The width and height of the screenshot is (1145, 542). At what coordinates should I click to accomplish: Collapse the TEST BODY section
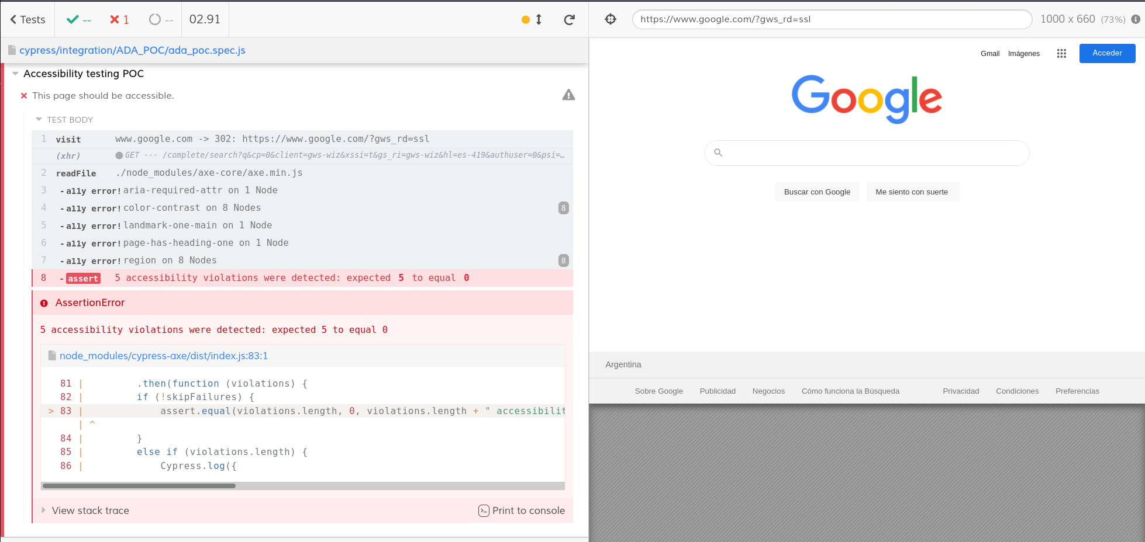click(x=64, y=120)
